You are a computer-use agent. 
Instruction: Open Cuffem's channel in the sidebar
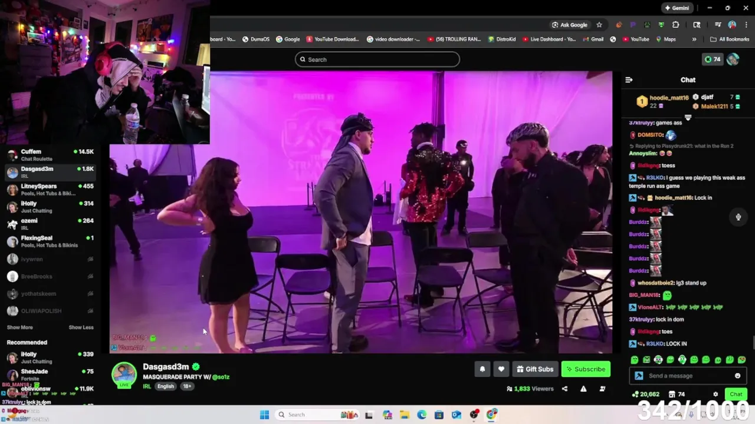tap(50, 155)
